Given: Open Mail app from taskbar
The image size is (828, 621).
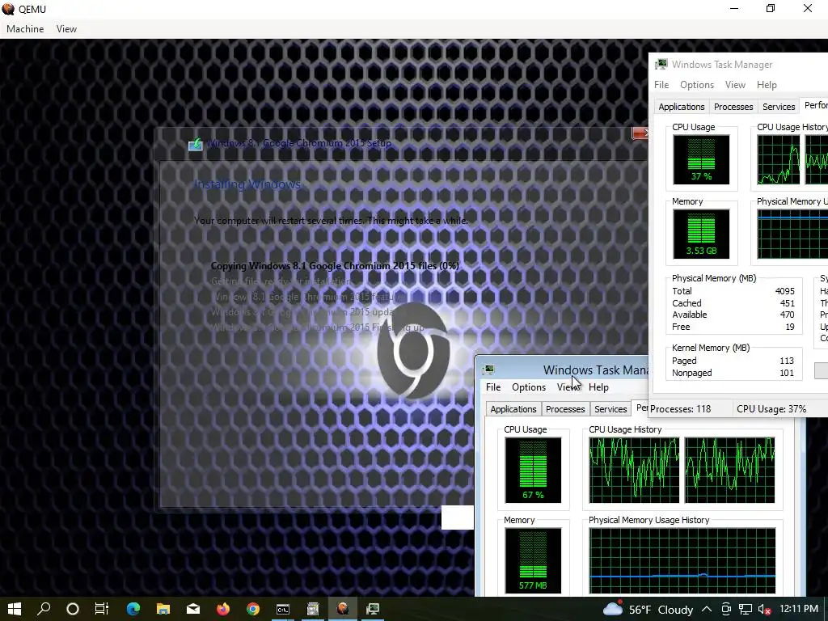Looking at the screenshot, I should pos(193,609).
